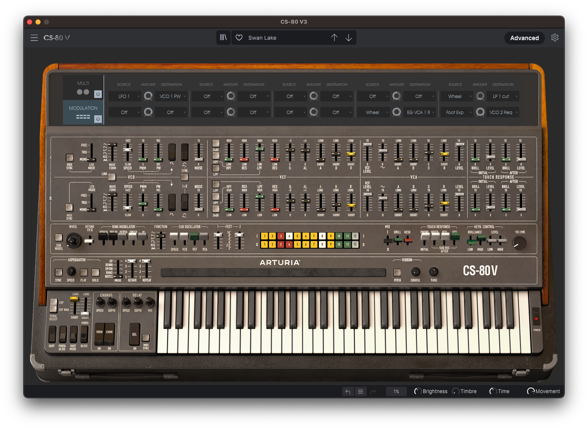
Task: Toggle the Arpeggiator Sync button
Action: pyautogui.click(x=59, y=272)
